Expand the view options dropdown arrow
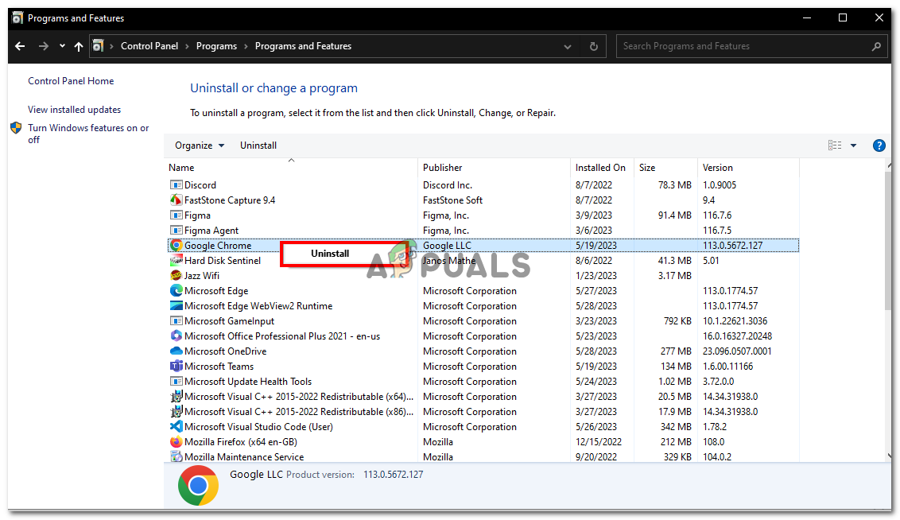The width and height of the screenshot is (900, 520). pos(854,146)
